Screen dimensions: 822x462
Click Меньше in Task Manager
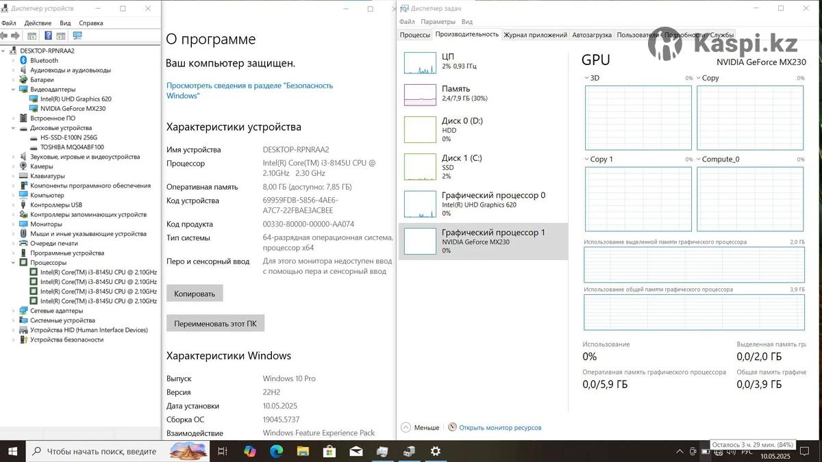coord(420,427)
